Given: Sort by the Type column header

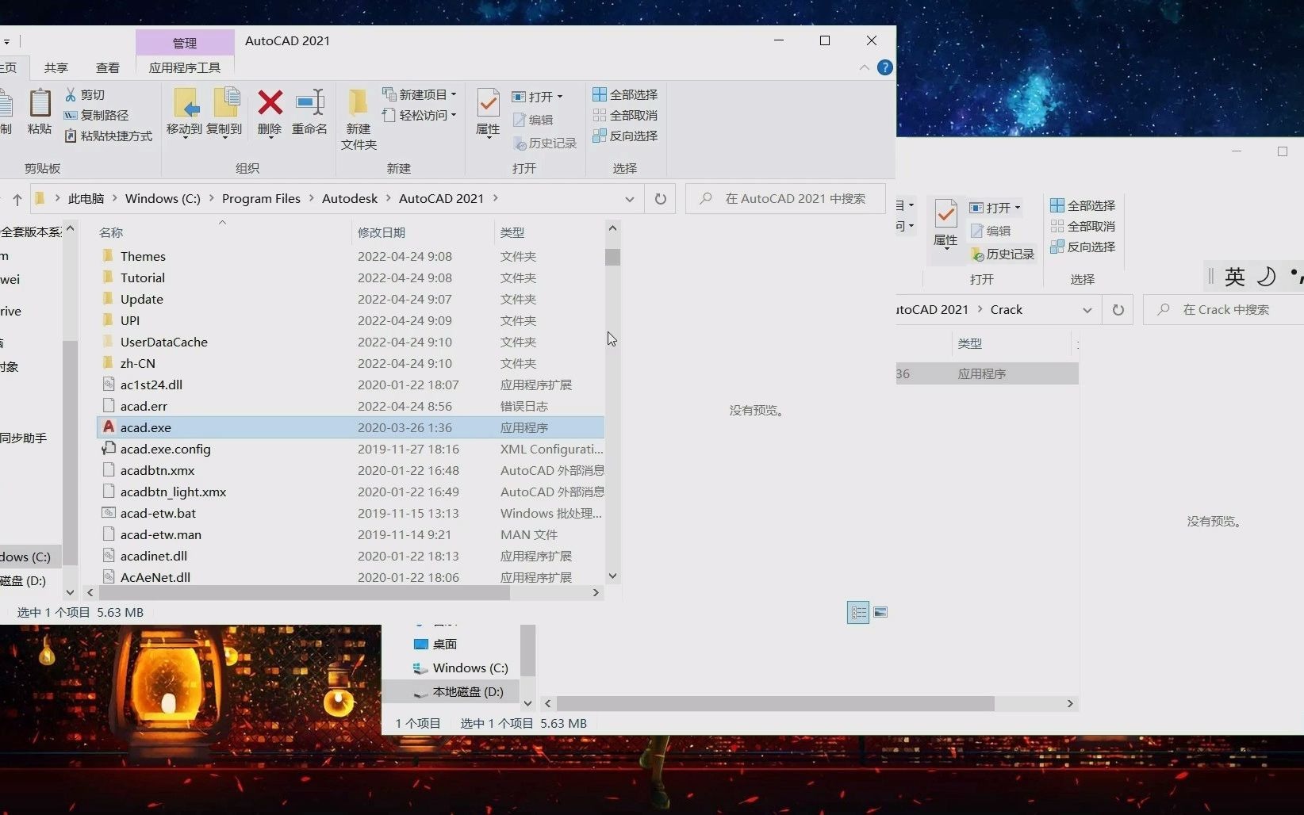Looking at the screenshot, I should pyautogui.click(x=550, y=232).
